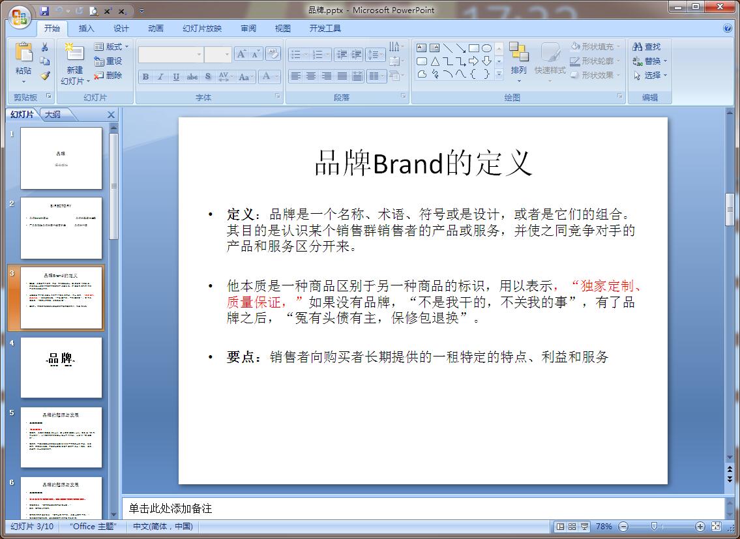This screenshot has height=539, width=740.
Task: Select the oval shape in shapes gallery
Action: coord(486,48)
